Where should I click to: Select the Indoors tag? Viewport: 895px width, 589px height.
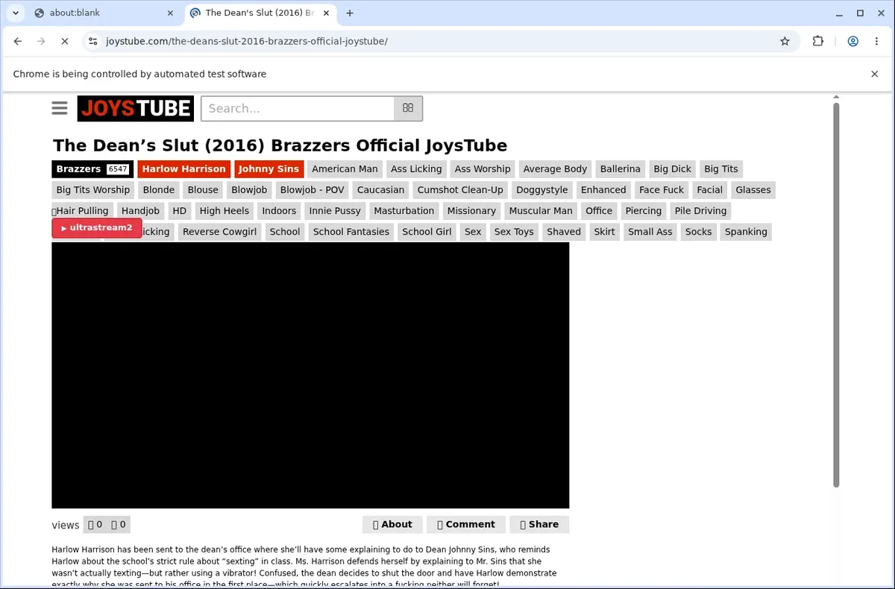280,211
